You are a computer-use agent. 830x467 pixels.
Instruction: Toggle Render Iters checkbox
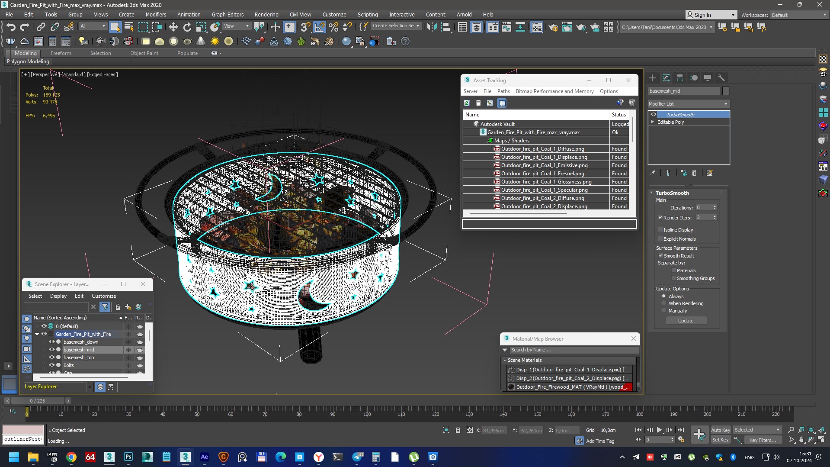click(x=660, y=218)
